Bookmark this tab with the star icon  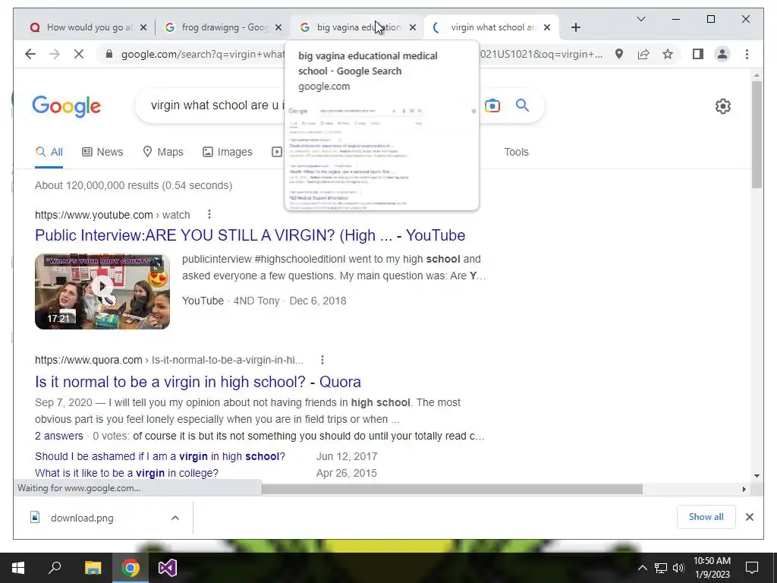(668, 54)
